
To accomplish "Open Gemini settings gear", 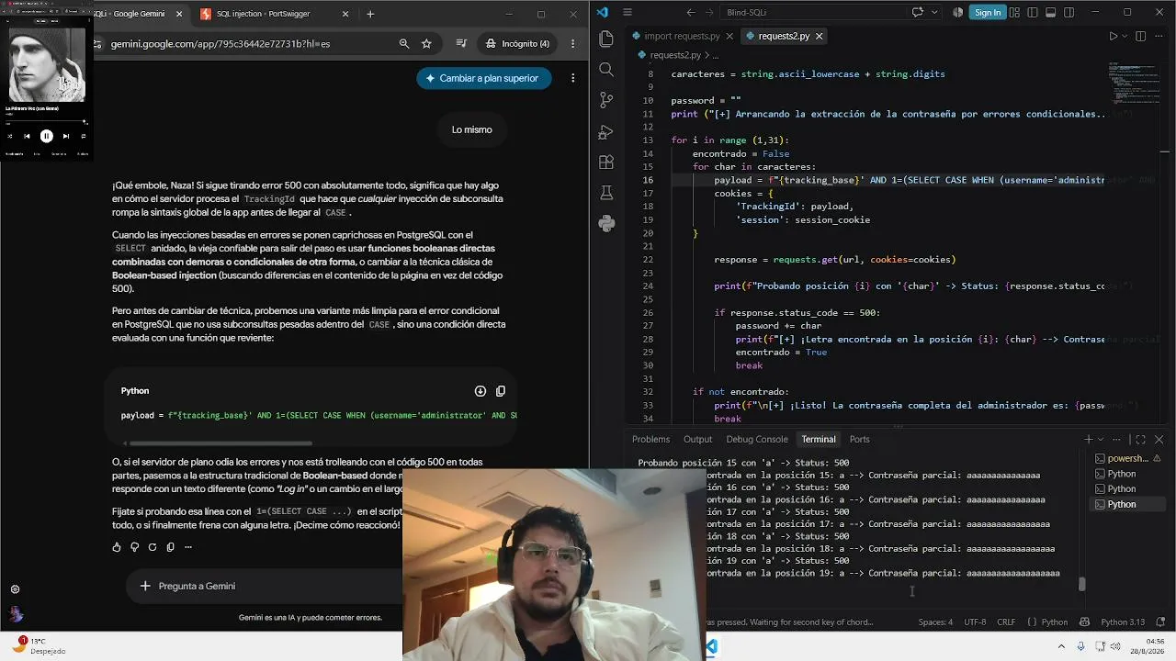I will point(15,589).
